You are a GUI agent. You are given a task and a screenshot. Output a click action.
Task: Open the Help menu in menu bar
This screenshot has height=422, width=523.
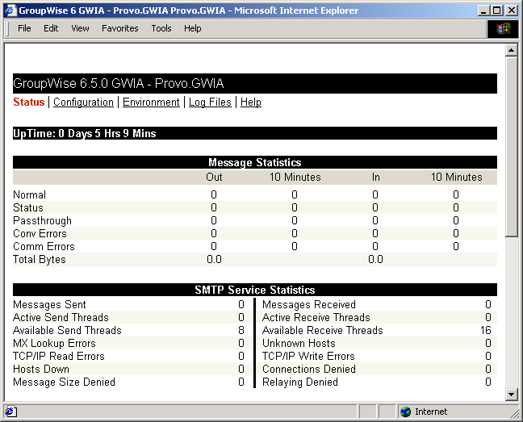pos(192,29)
